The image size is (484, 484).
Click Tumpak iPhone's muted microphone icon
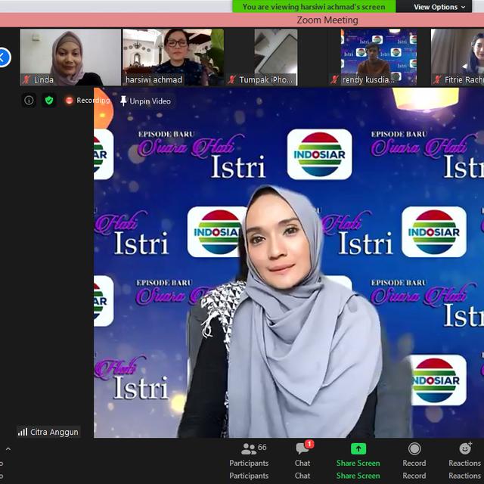pos(232,80)
